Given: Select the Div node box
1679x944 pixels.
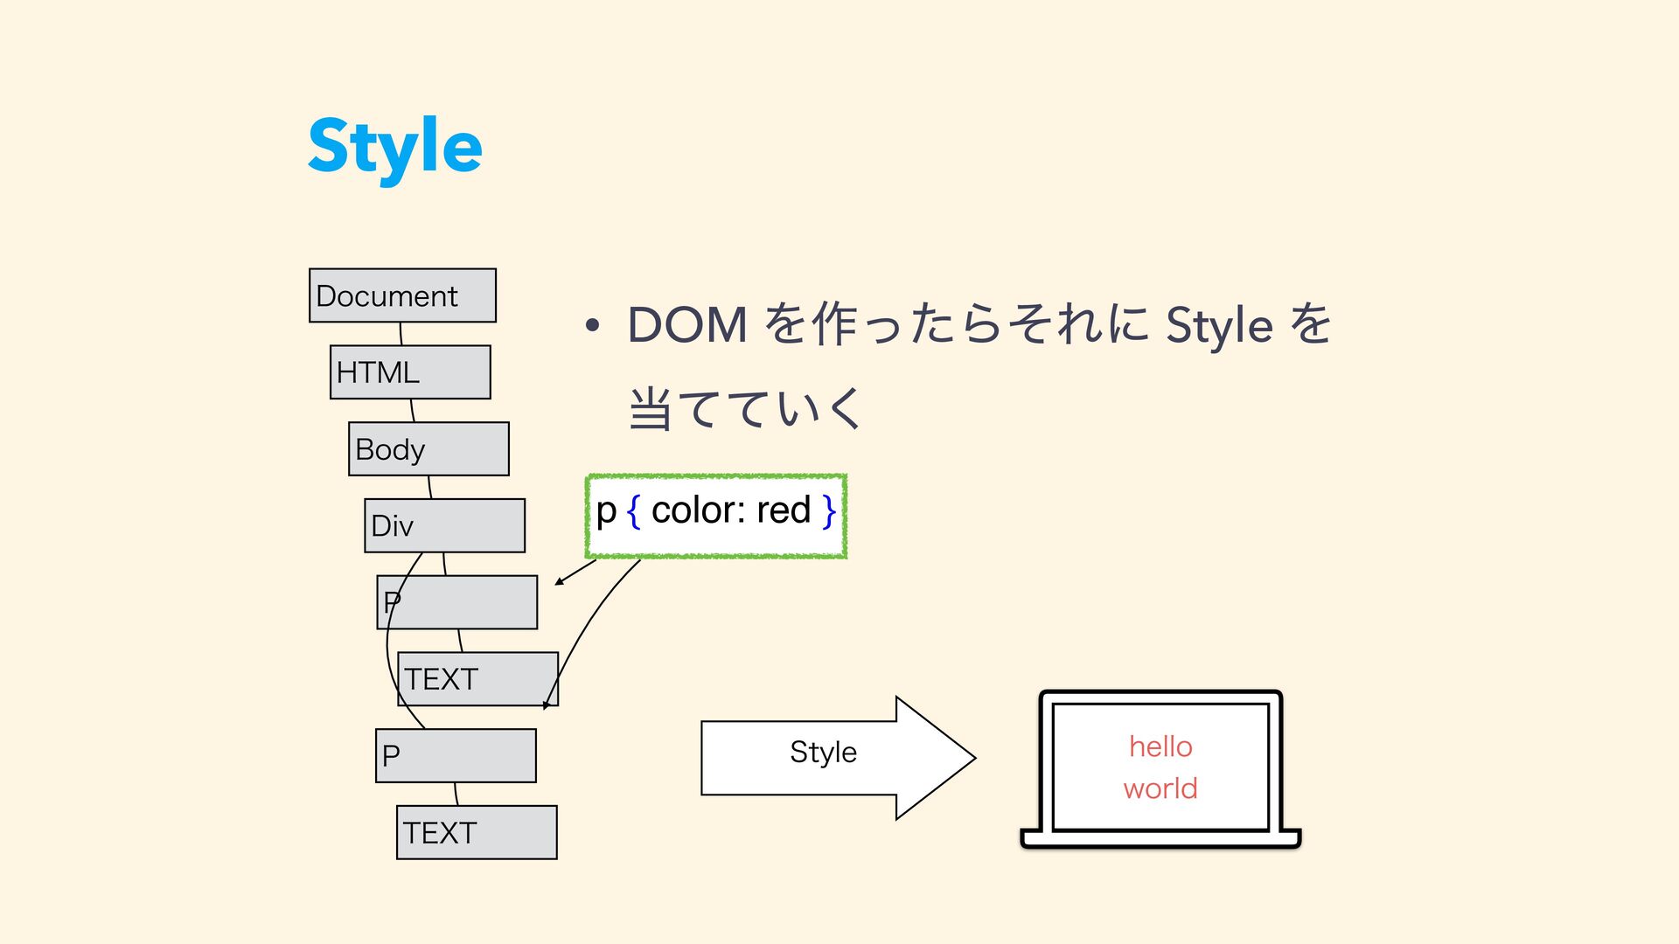Looking at the screenshot, I should 445,525.
